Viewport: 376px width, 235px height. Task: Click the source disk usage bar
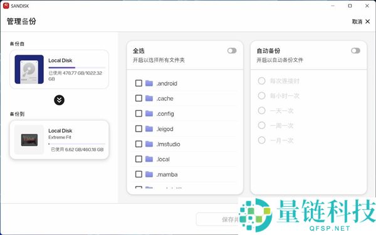[x=76, y=68]
